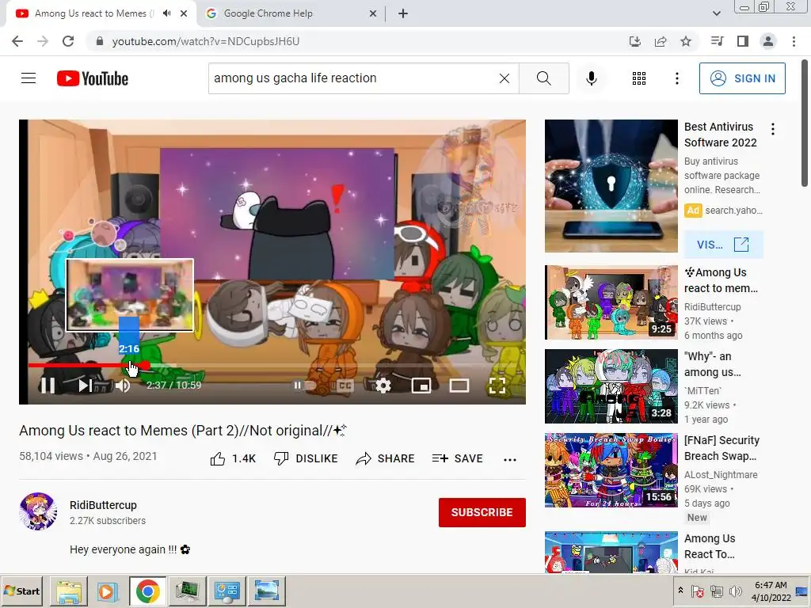
Task: Open YouTube settings three-dot menu
Action: (x=676, y=78)
